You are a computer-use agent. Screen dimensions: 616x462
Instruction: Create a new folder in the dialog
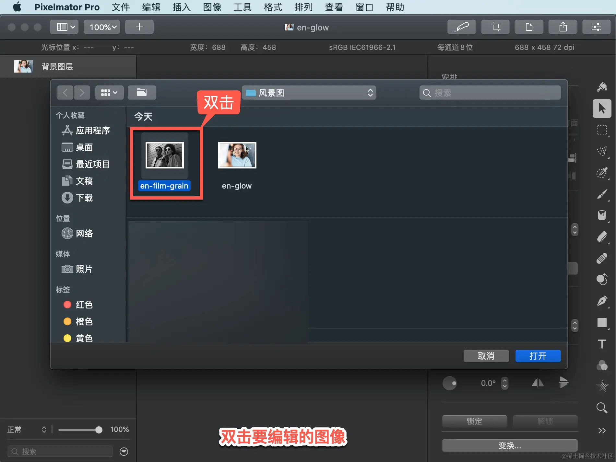pyautogui.click(x=142, y=93)
